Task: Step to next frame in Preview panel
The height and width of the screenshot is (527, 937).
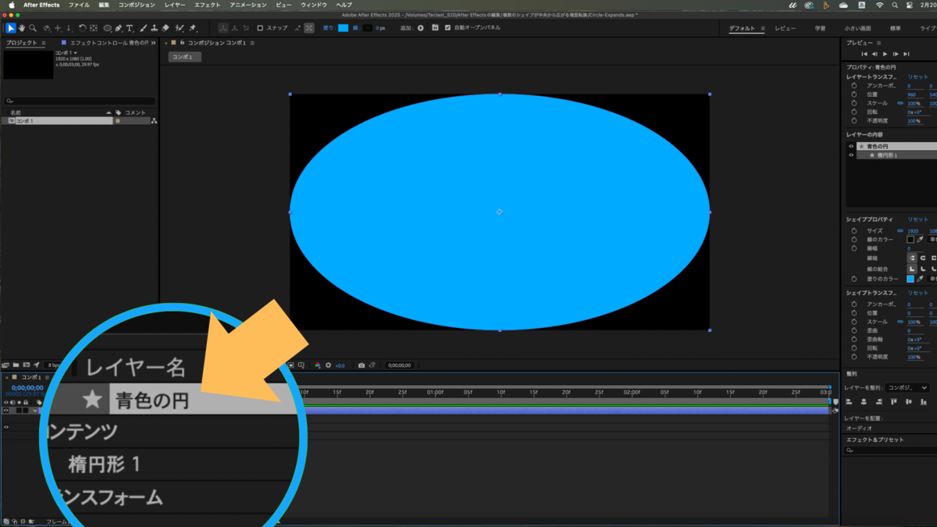Action: click(896, 54)
